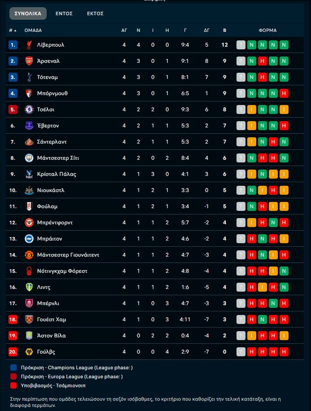The height and width of the screenshot is (411, 311).
Task: Click Wolves' last red H form badge
Action: point(284,352)
